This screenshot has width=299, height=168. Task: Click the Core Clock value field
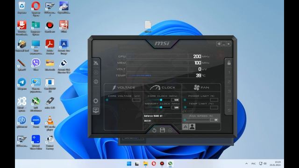(176, 100)
